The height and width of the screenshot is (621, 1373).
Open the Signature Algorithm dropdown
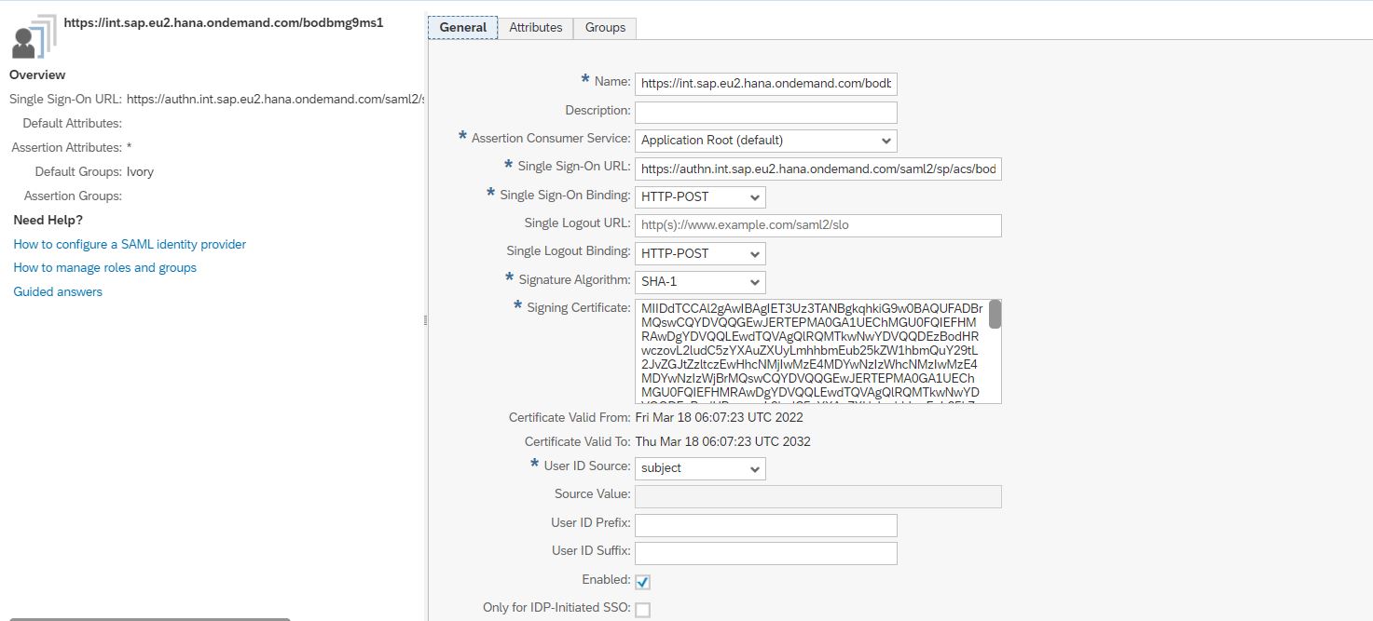click(700, 282)
